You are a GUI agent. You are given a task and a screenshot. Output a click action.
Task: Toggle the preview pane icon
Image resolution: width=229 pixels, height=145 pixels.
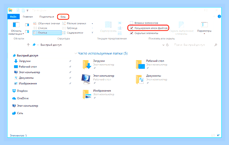point(27,25)
